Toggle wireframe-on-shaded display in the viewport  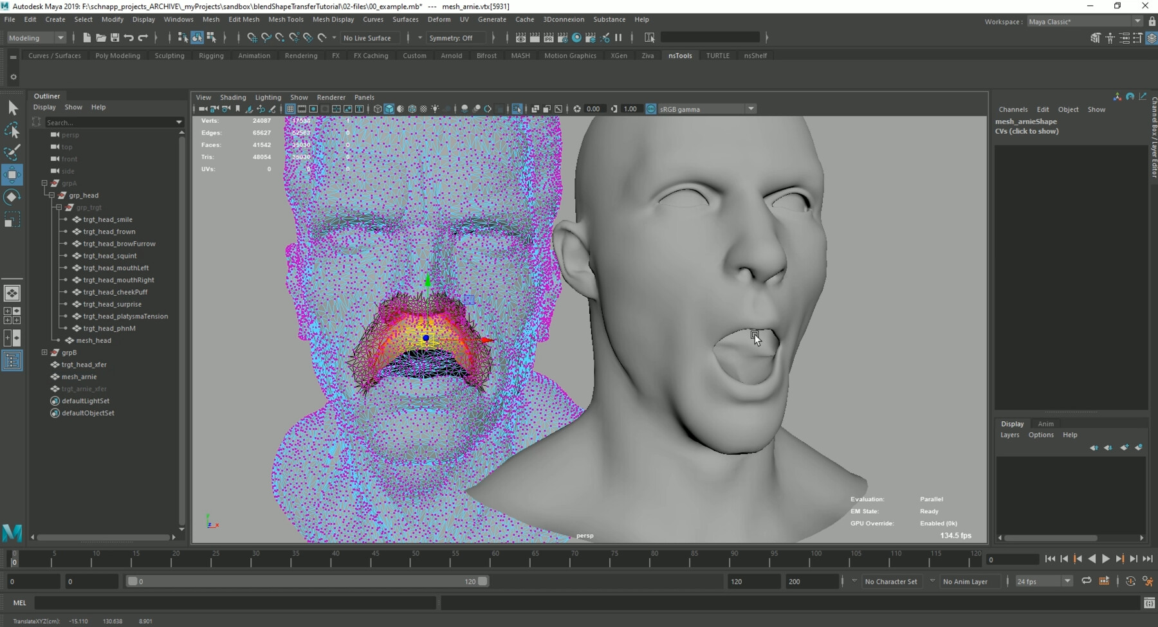click(x=401, y=109)
